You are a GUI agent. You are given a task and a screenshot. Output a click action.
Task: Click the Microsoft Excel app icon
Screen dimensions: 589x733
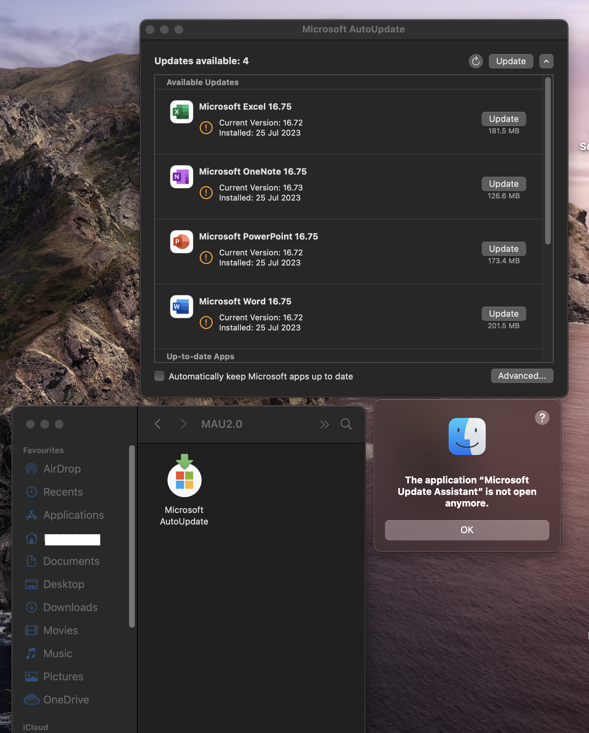(182, 112)
